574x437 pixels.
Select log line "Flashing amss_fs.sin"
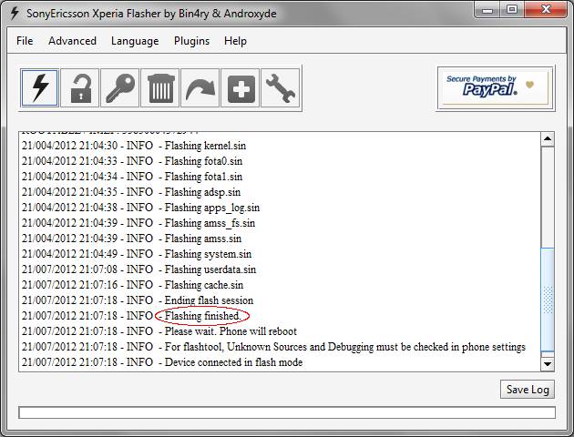coord(138,223)
